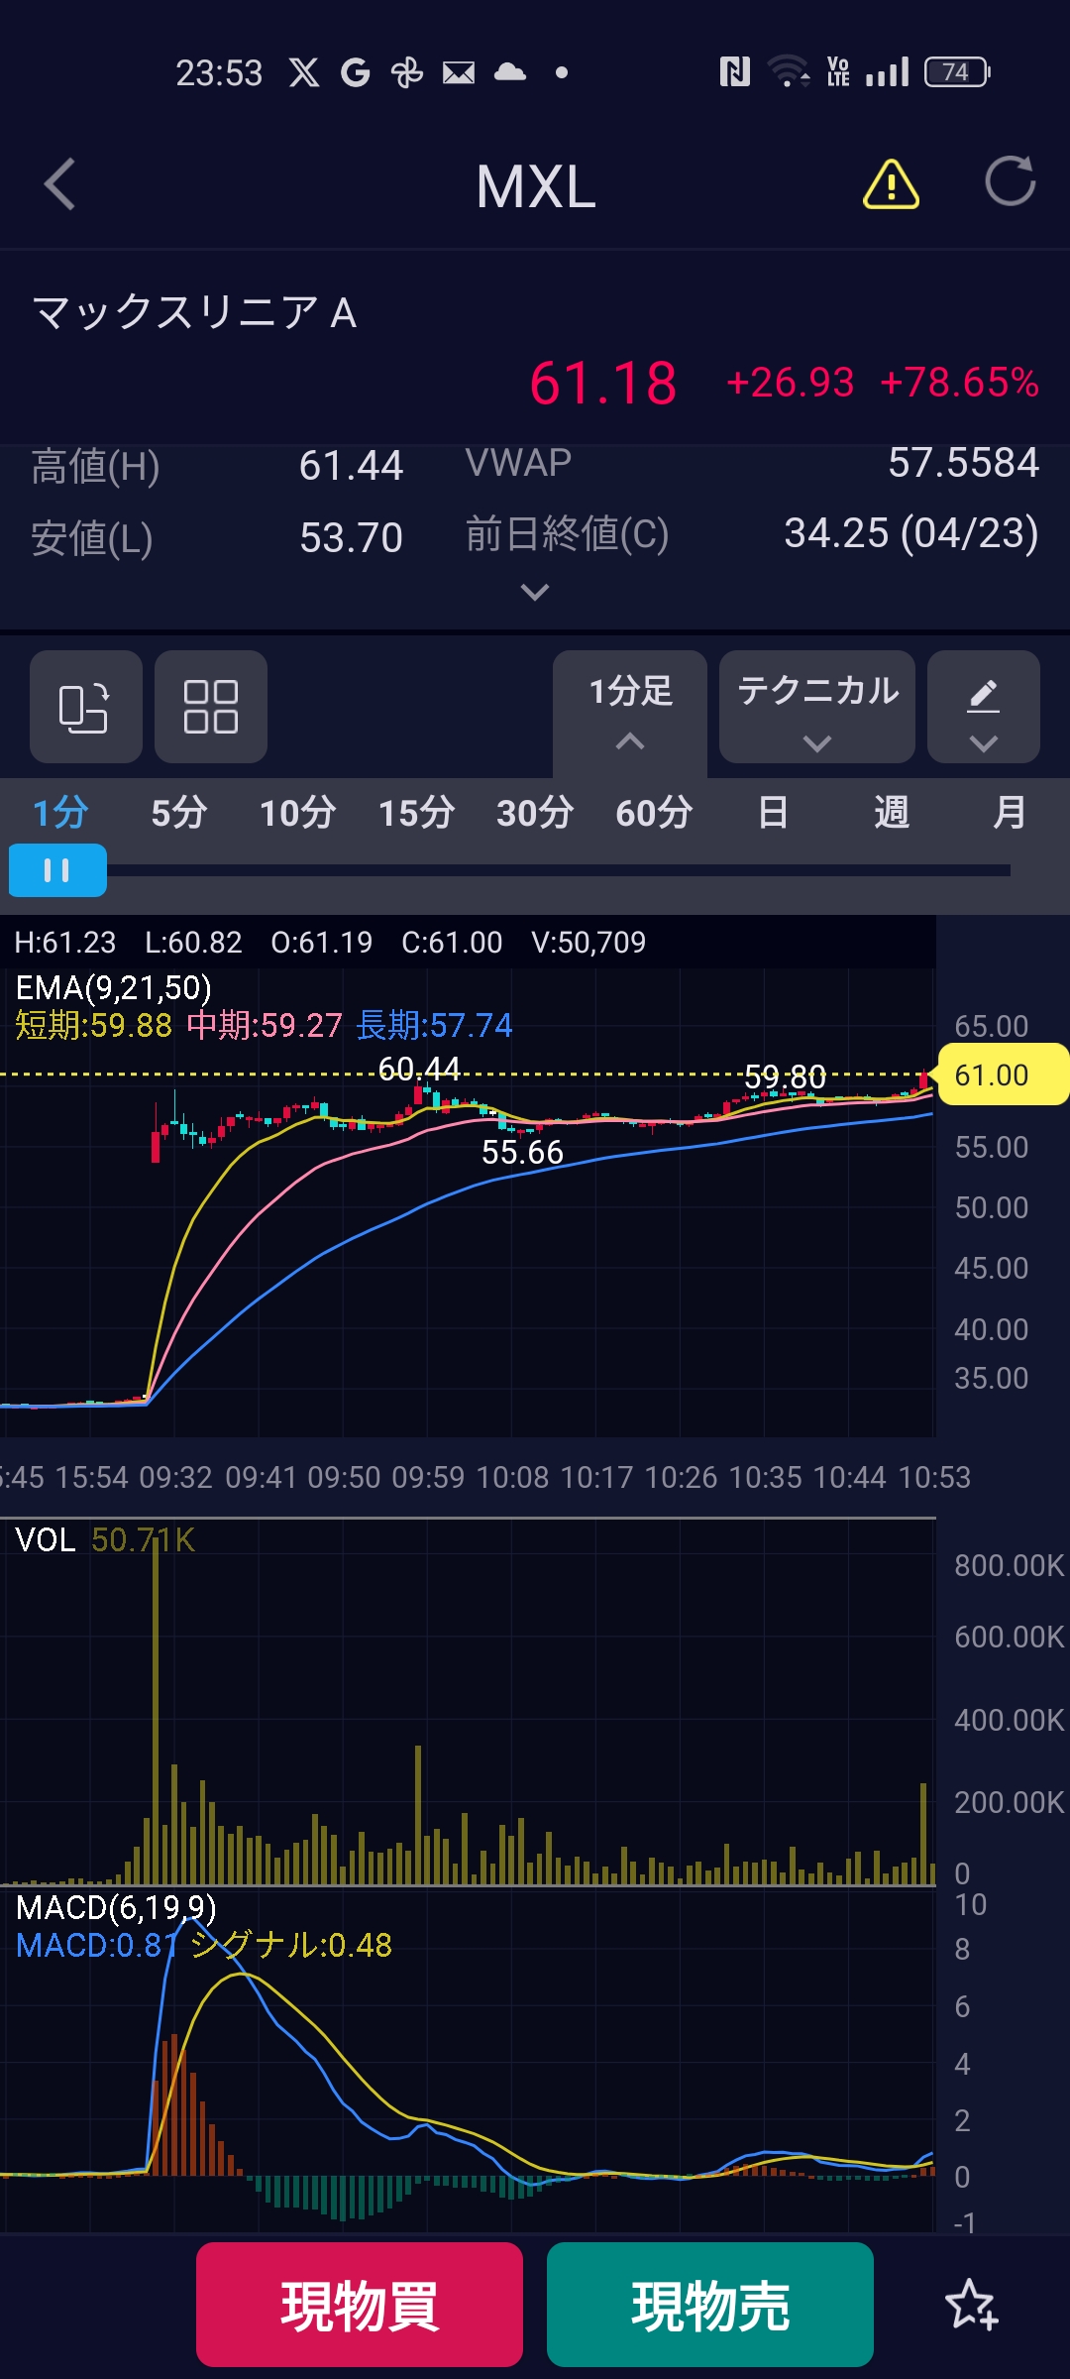This screenshot has height=2379, width=1070.
Task: Switch to the 5分 timeframe tab
Action: 178,813
